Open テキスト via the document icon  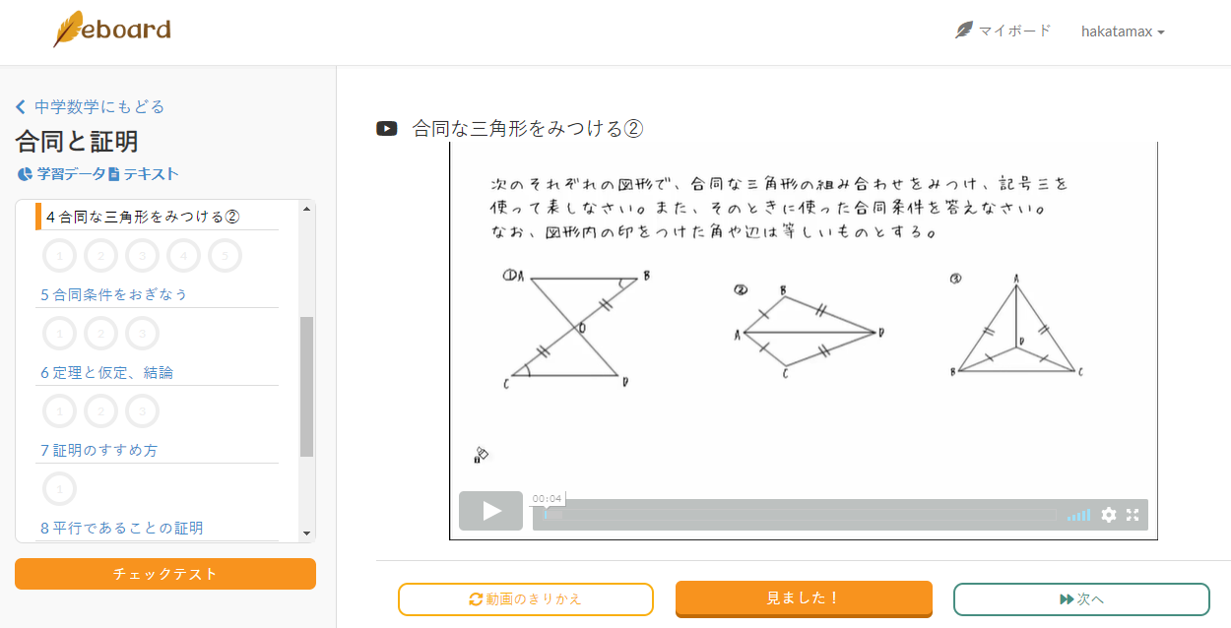(x=145, y=172)
